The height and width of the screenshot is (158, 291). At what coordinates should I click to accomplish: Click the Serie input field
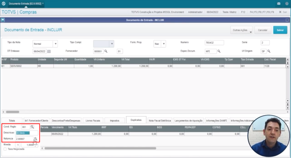pyautogui.click(x=265, y=42)
